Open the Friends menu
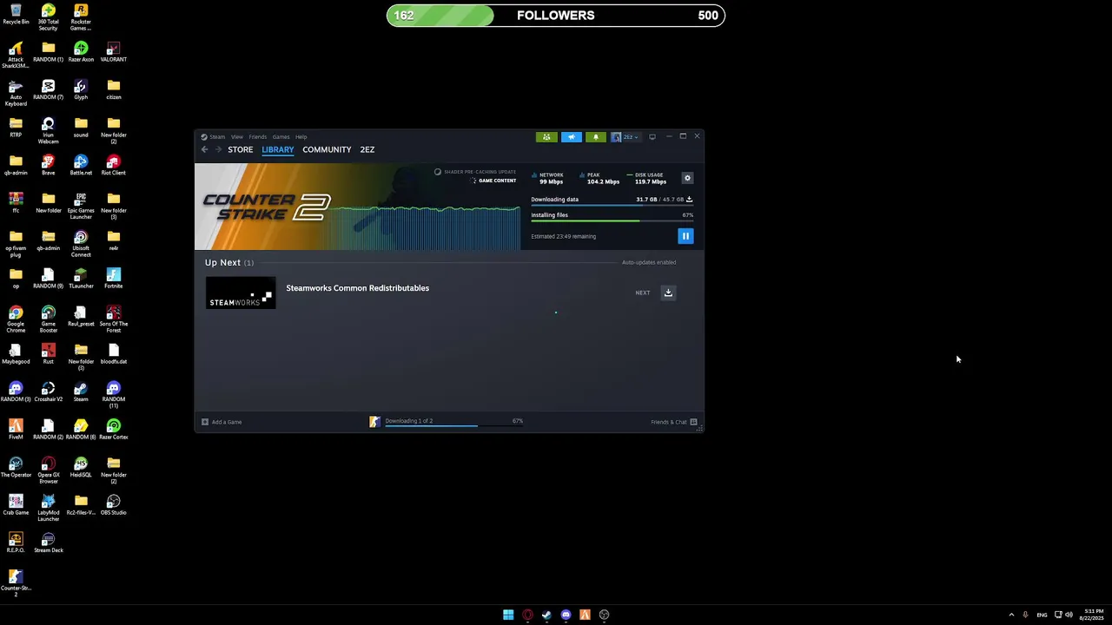 pos(258,137)
